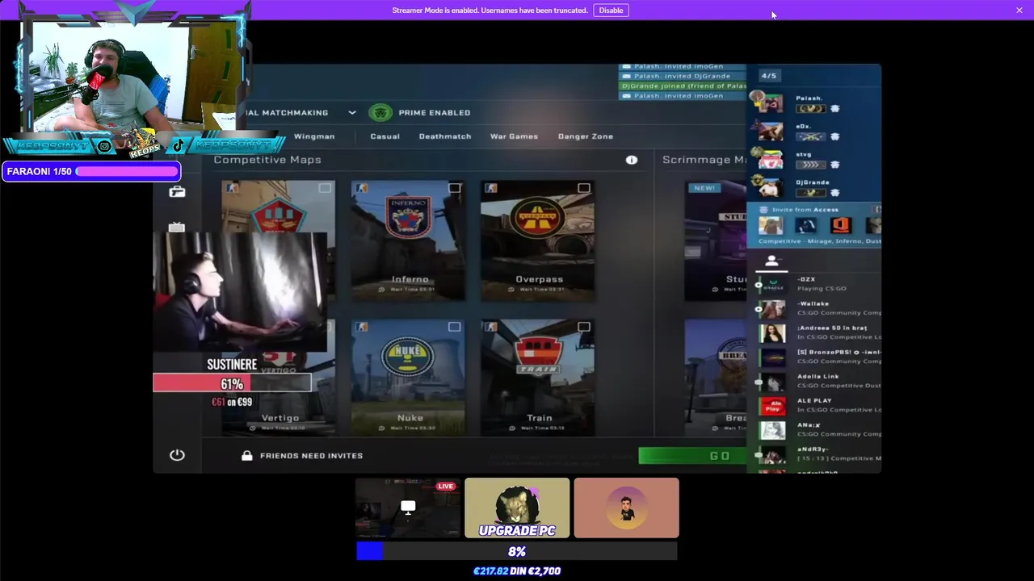Click the green GO button
The image size is (1034, 581).
pyautogui.click(x=695, y=456)
